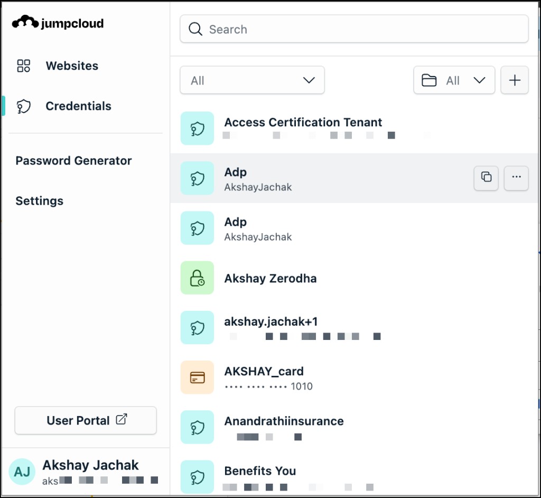Click the AJ profile avatar
The image size is (541, 498).
(x=22, y=472)
